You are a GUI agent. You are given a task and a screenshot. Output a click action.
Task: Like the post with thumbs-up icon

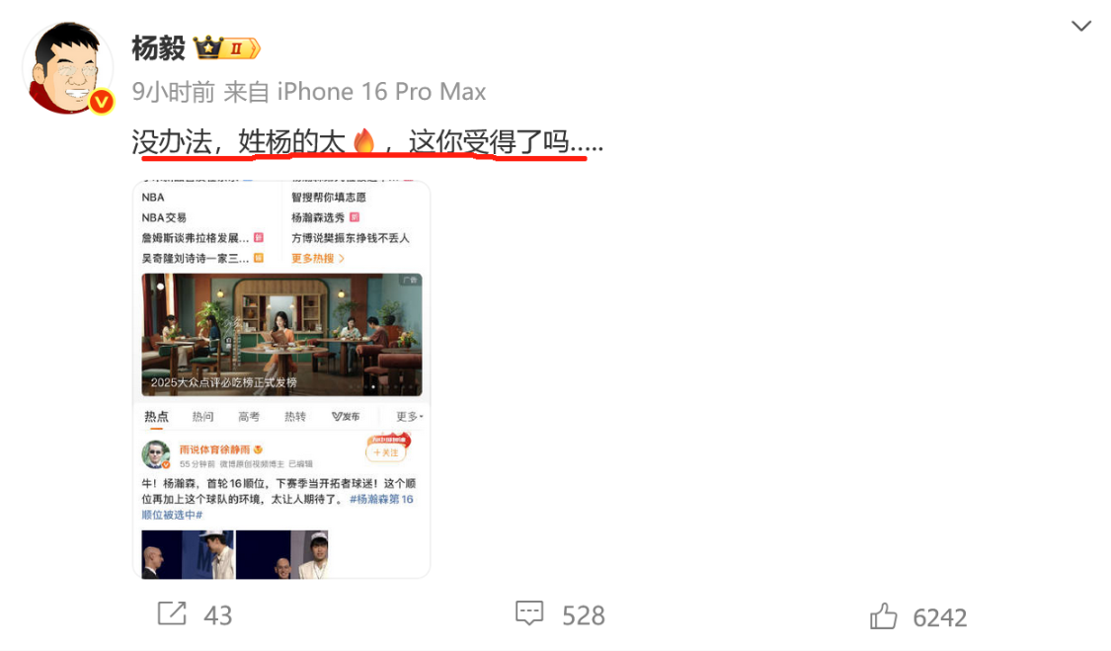click(x=883, y=615)
